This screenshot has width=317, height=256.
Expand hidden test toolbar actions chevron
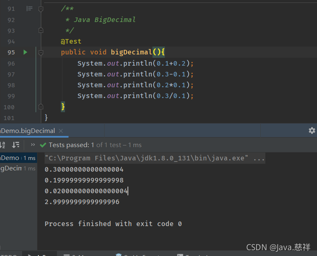pyautogui.click(x=33, y=145)
